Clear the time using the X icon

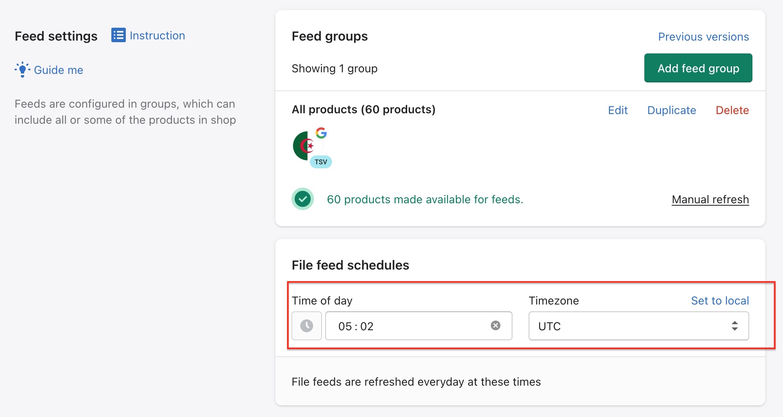[496, 325]
